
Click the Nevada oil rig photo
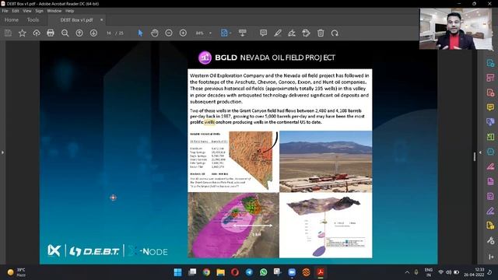pos(325,162)
